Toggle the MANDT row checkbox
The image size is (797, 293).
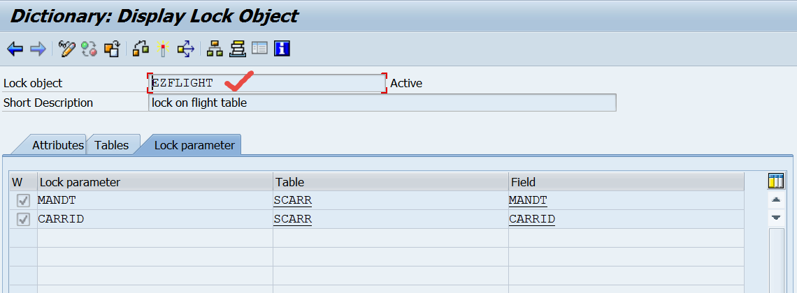[x=23, y=201]
